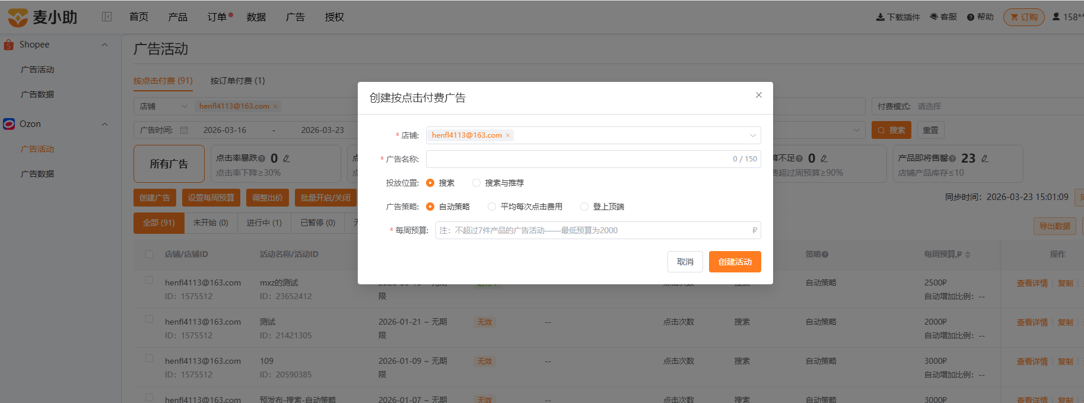Edit pencil icon next to 算不足 card

click(824, 158)
